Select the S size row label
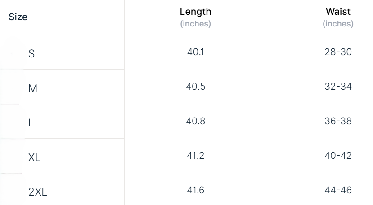The width and height of the screenshot is (373, 205). 31,54
